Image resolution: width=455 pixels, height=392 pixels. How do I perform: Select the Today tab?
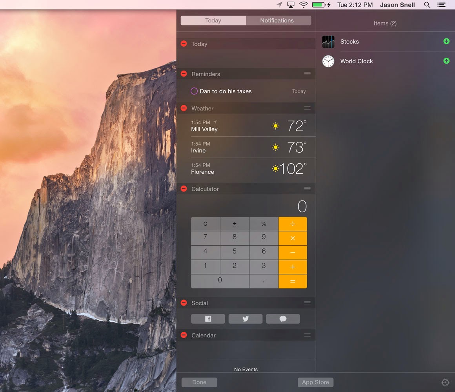(213, 20)
